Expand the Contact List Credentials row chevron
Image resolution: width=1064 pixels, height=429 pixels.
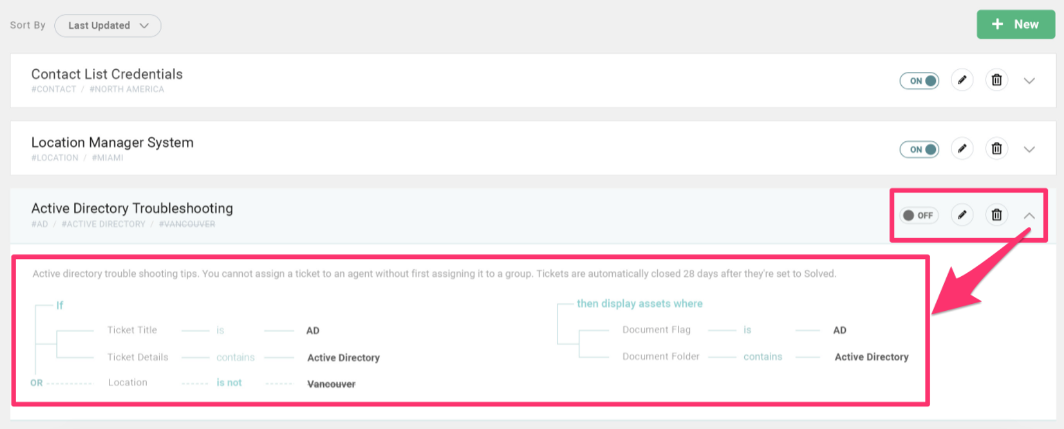pyautogui.click(x=1029, y=81)
